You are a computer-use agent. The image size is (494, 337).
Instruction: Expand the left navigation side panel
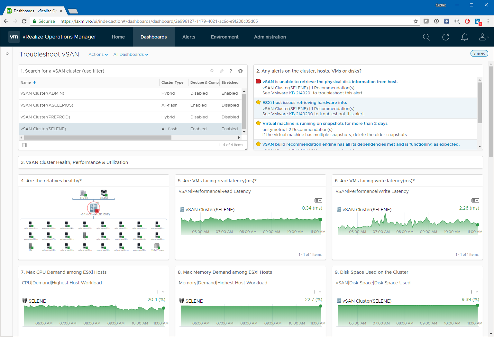7,54
